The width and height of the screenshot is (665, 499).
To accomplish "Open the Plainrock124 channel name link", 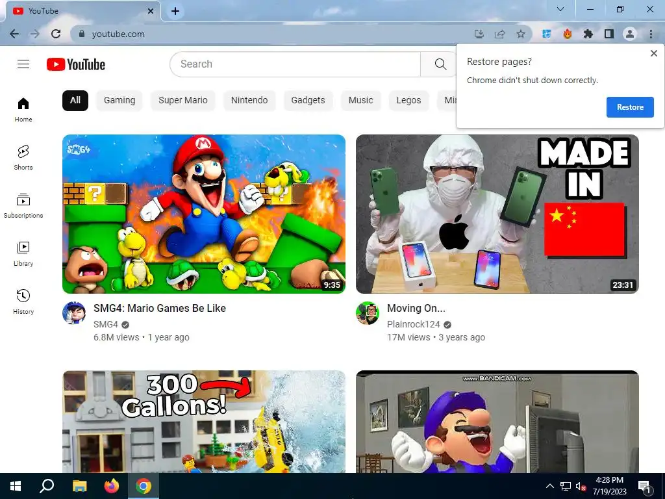I will click(414, 325).
